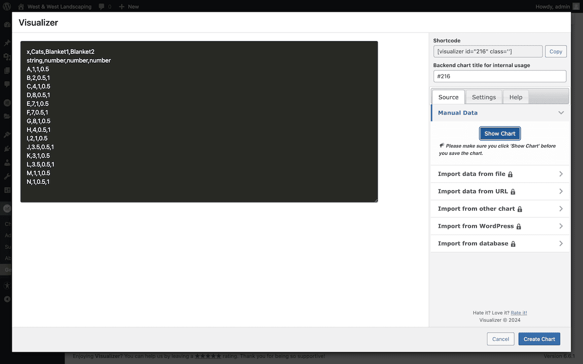Switch to the Settings tab
This screenshot has width=583, height=364.
pos(484,97)
